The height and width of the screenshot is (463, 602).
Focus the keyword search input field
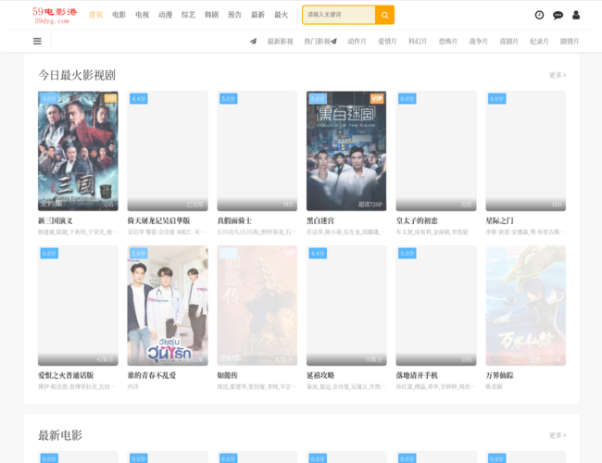coord(339,15)
